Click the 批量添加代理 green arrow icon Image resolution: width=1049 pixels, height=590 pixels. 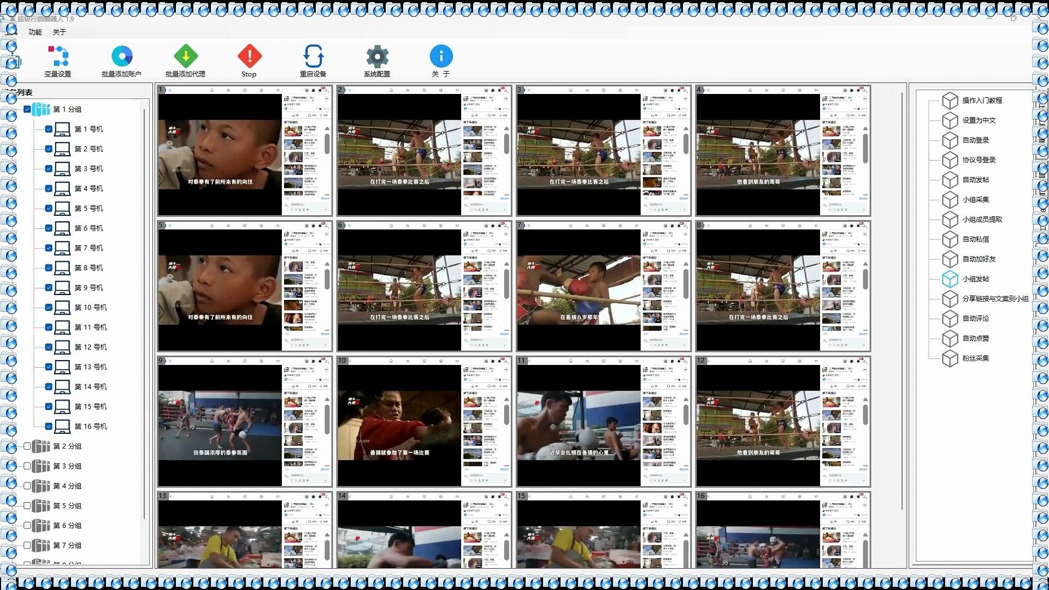(x=186, y=56)
